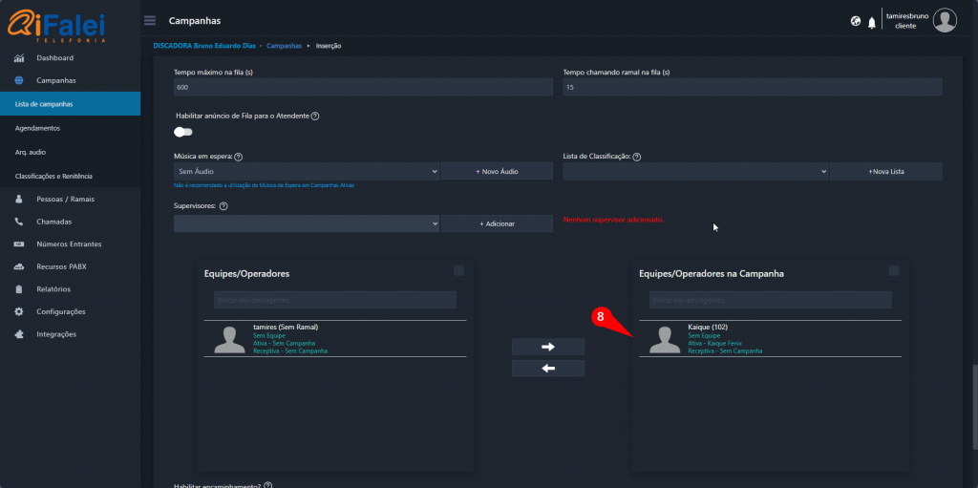978x488 pixels.
Task: Click the + Adicionar supervisor button
Action: tap(497, 223)
